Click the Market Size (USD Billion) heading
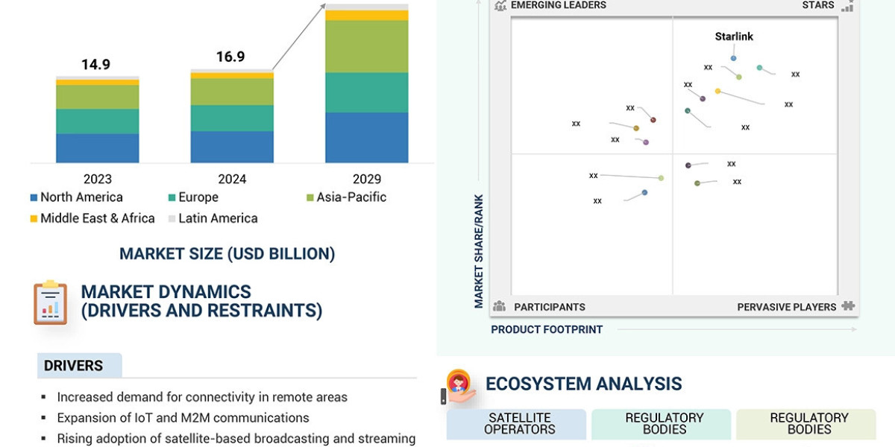The height and width of the screenshot is (447, 895). [x=229, y=253]
